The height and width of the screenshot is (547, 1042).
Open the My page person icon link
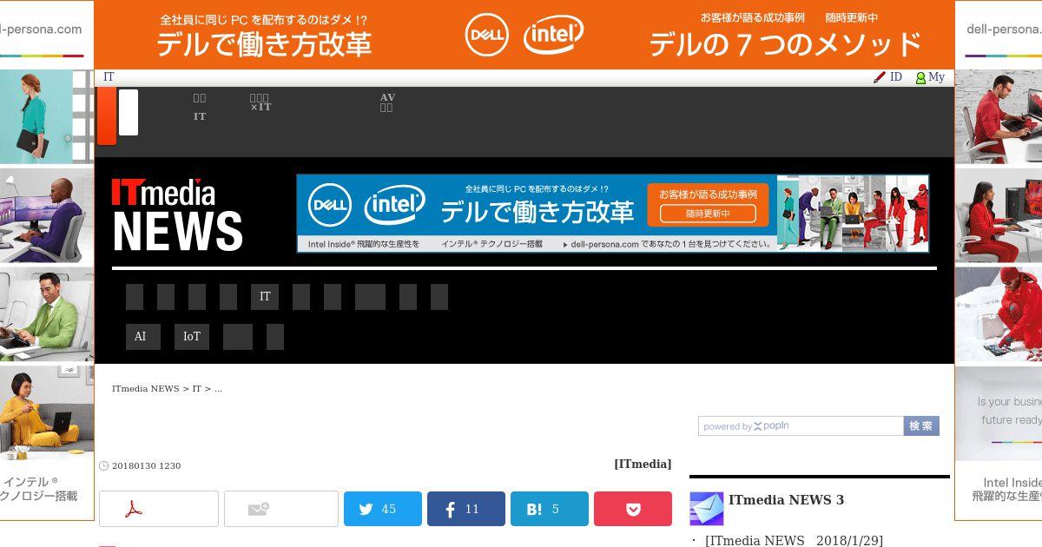pos(930,77)
